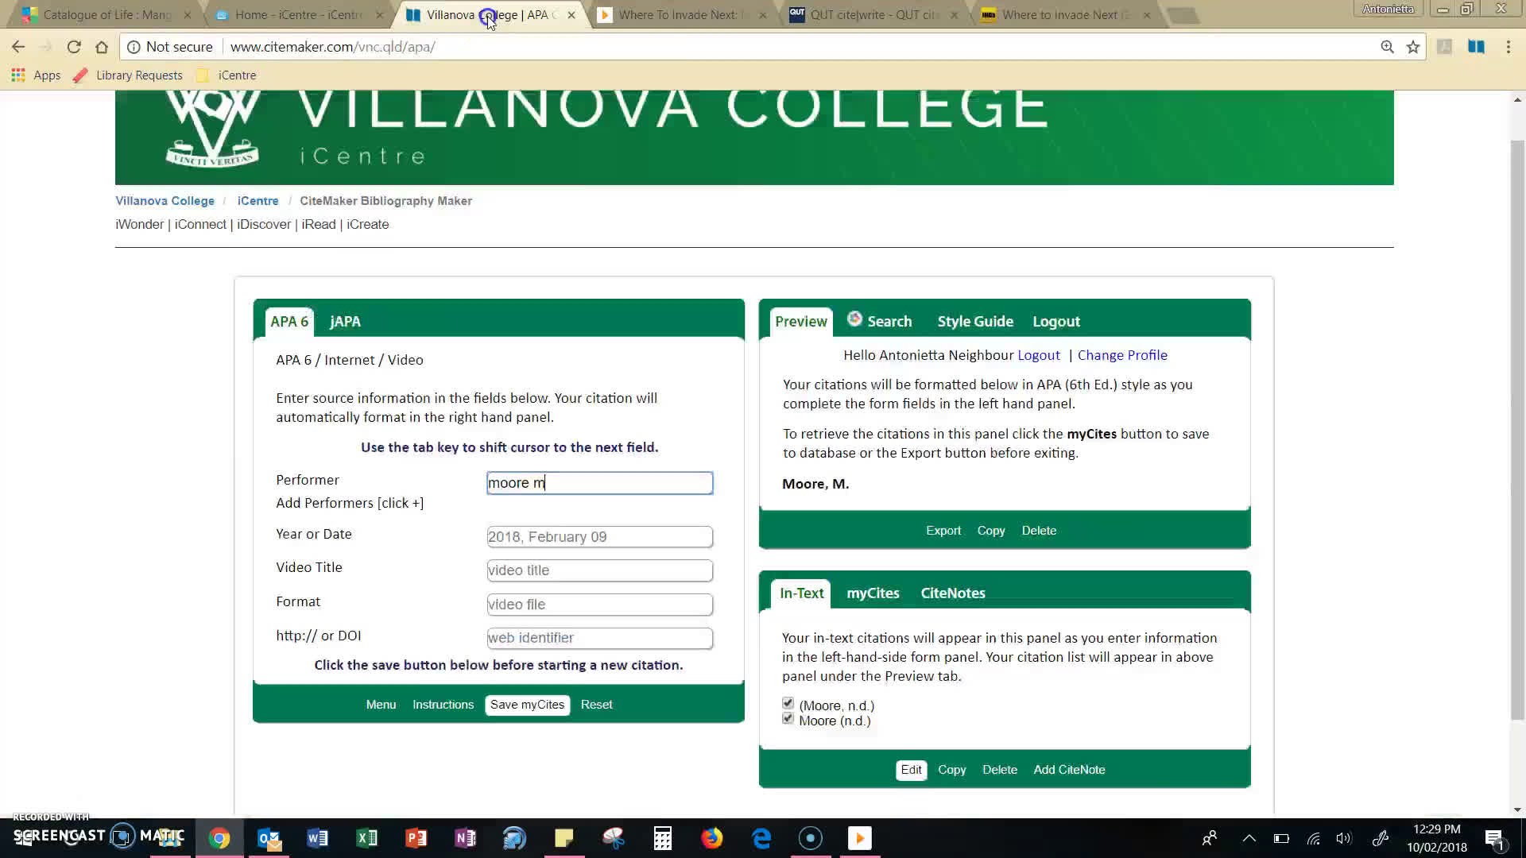Open the iCentre breadcrumb link
This screenshot has height=858, width=1526.
258,201
